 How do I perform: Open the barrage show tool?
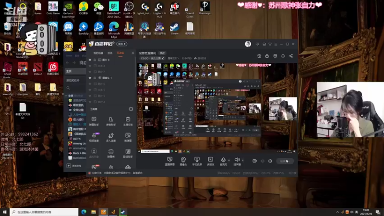click(111, 153)
